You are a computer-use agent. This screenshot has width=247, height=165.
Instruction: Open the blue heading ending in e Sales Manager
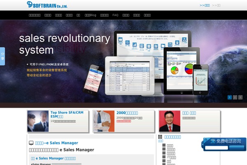(56, 143)
